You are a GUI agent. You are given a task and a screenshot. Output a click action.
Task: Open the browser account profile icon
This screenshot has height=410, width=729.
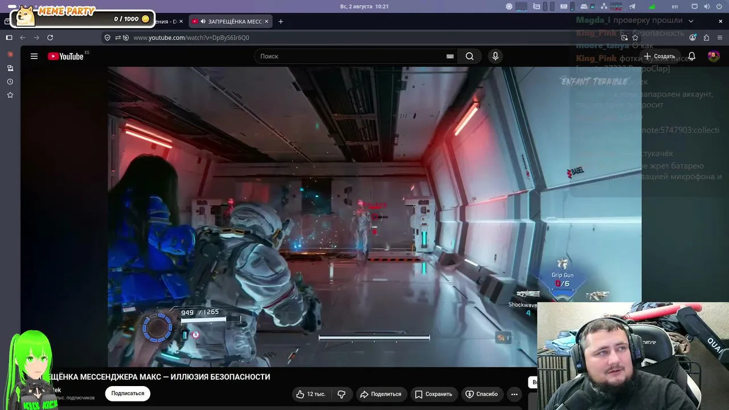(693, 38)
